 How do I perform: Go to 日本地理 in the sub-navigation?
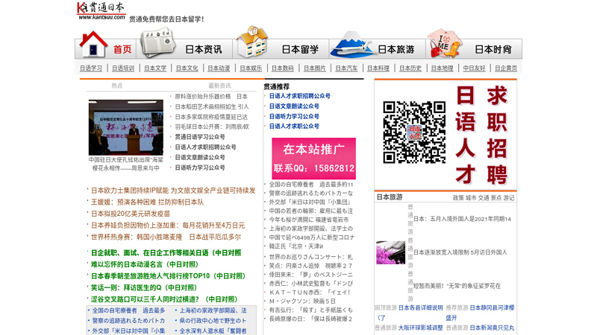tap(442, 68)
